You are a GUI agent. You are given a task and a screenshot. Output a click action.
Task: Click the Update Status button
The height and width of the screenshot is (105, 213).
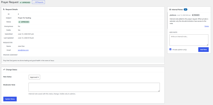10,99
